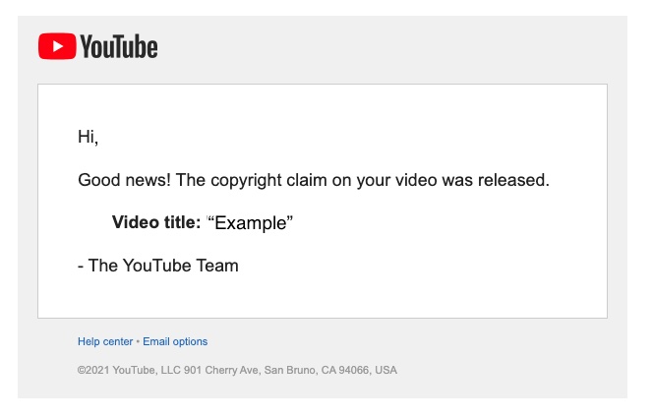Click the red YouTube play icon
The width and height of the screenshot is (653, 418).
(57, 46)
